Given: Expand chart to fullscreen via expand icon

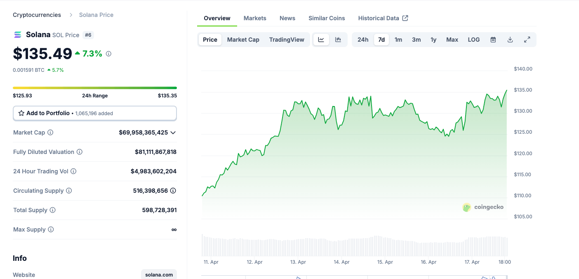Looking at the screenshot, I should pyautogui.click(x=527, y=39).
